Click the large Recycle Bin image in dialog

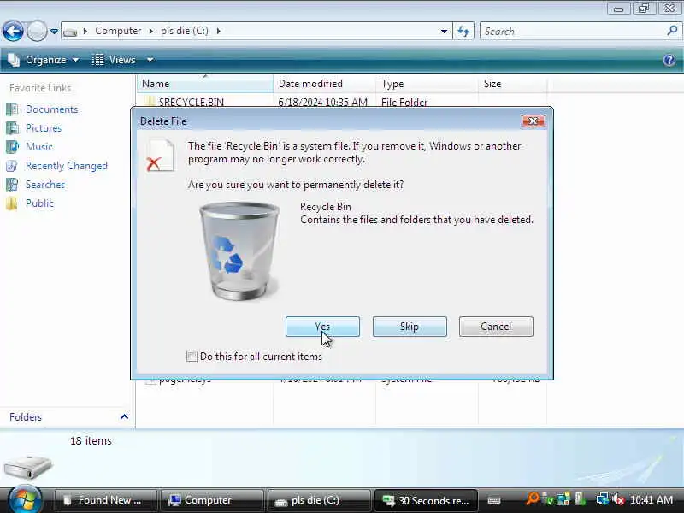(239, 251)
